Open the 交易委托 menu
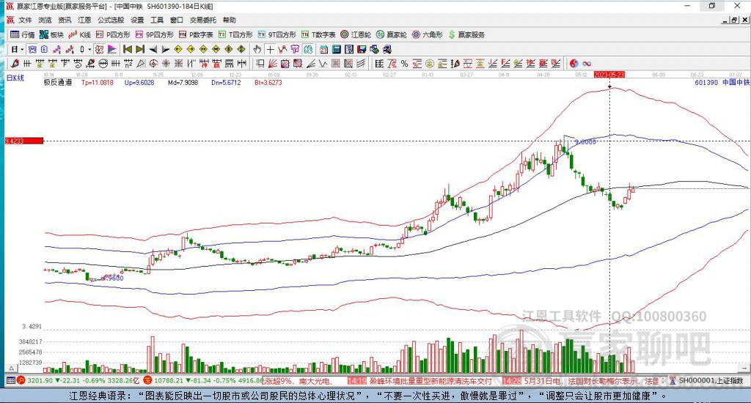This screenshot has width=751, height=403. pos(202,20)
